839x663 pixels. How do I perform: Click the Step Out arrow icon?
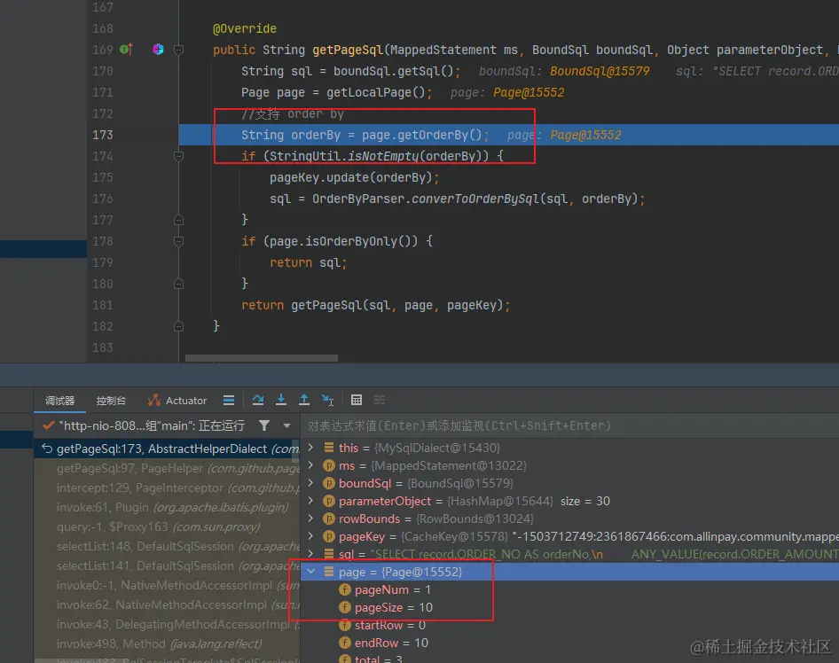304,400
